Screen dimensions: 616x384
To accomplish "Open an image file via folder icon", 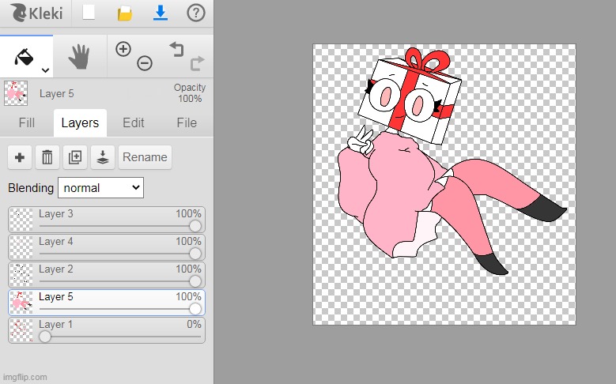I will tap(125, 13).
